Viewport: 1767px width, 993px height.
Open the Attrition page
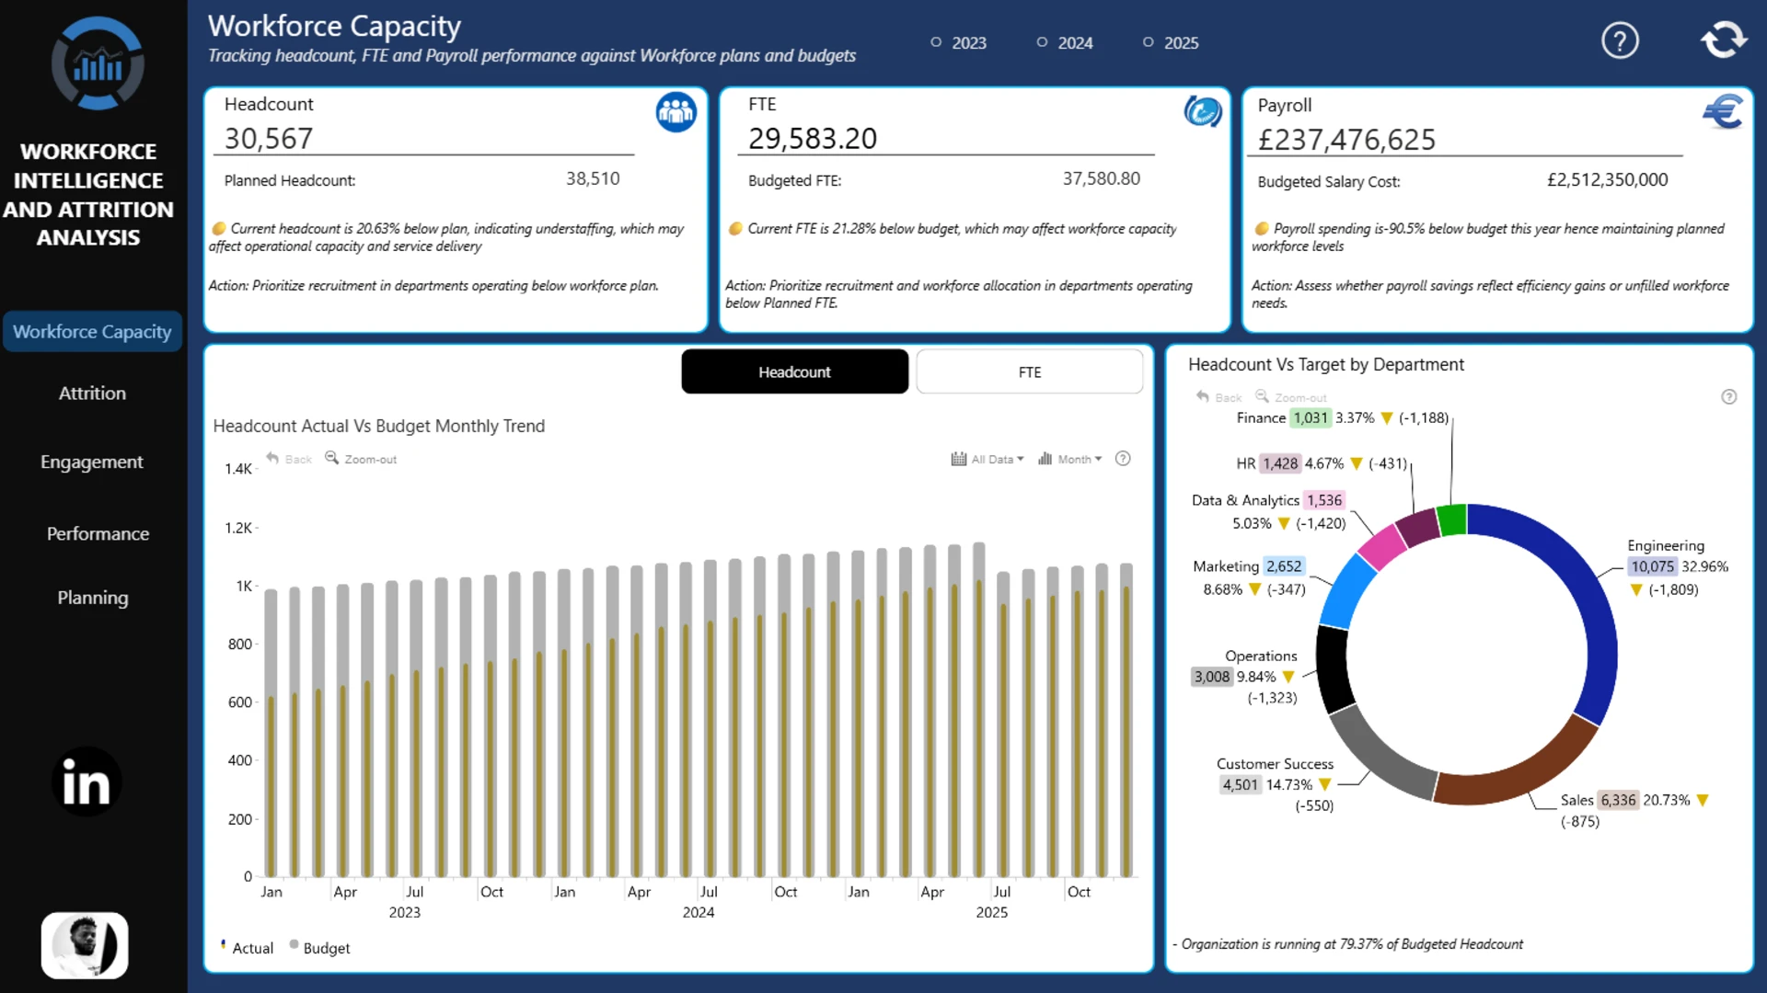click(92, 394)
